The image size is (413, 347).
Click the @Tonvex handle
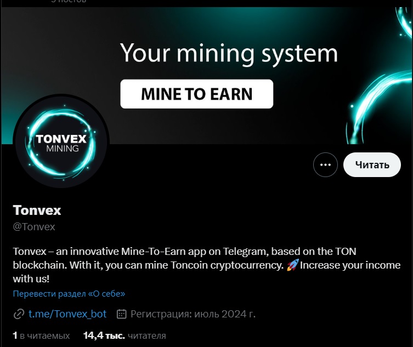[34, 227]
